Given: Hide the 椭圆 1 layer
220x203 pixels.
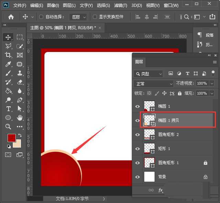Looking at the screenshot, I should pos(138,106).
